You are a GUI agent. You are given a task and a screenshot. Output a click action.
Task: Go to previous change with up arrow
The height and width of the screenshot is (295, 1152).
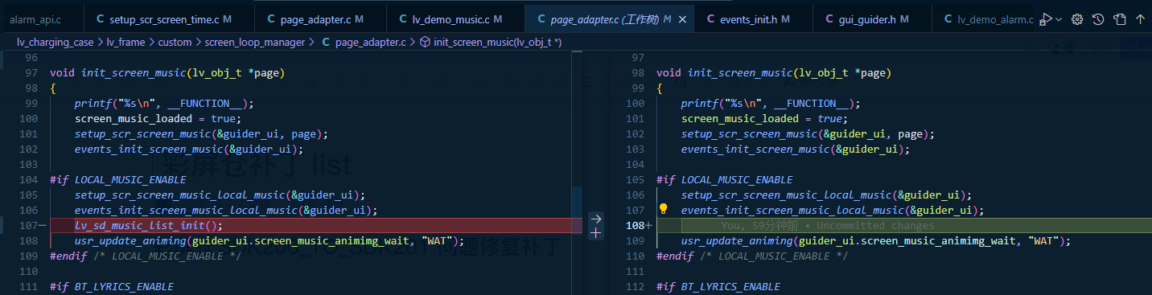(x=1140, y=18)
